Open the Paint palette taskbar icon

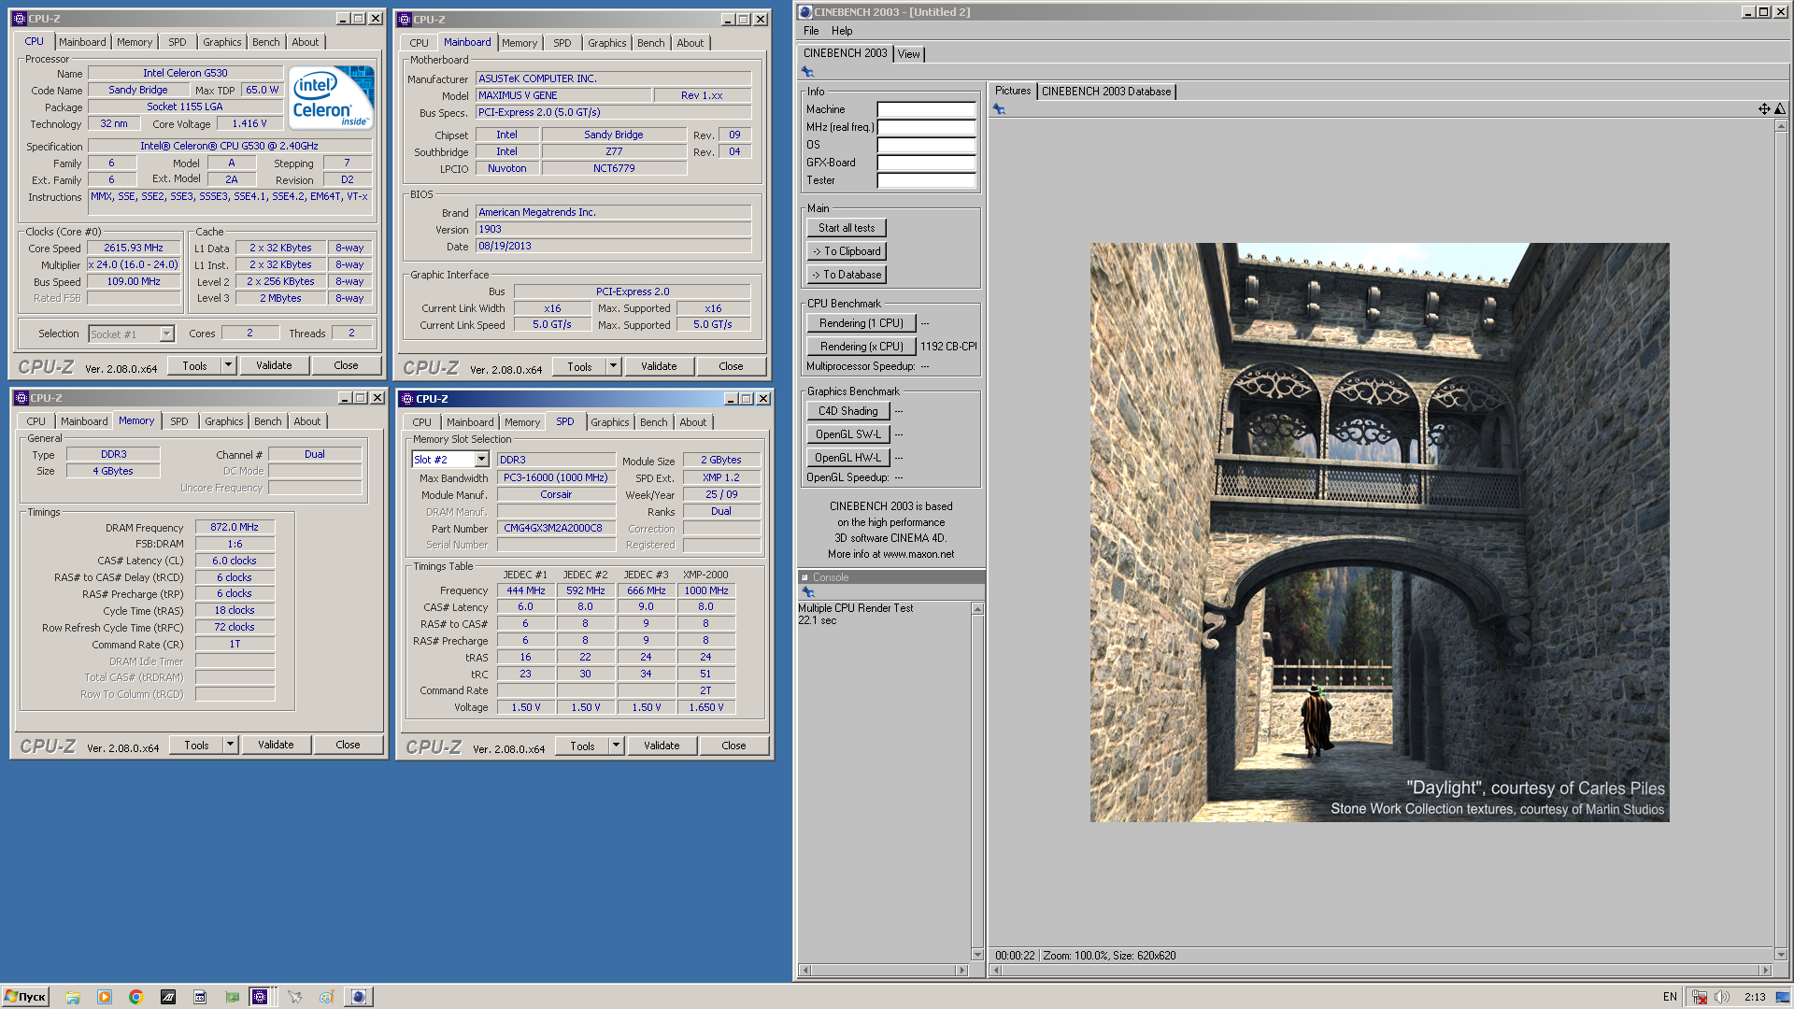pyautogui.click(x=326, y=997)
